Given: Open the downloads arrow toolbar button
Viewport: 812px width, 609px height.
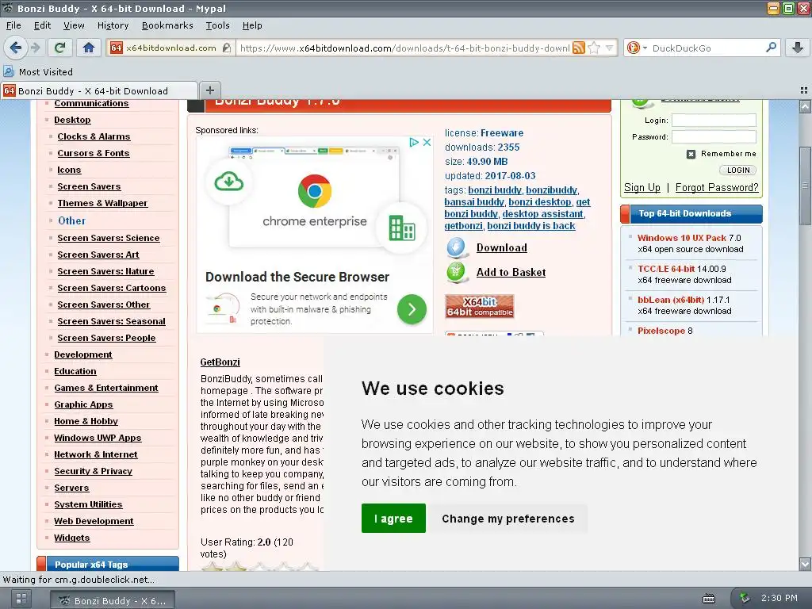Looking at the screenshot, I should tap(798, 48).
